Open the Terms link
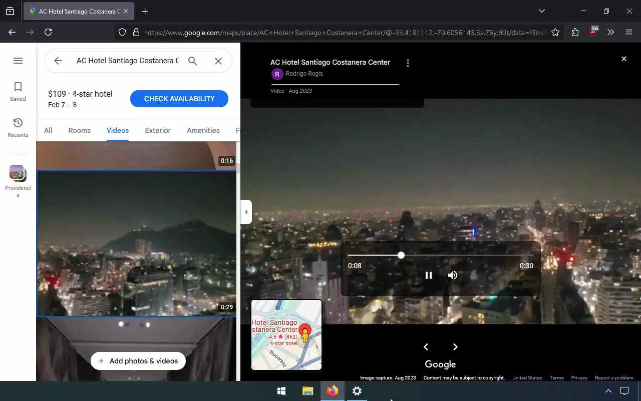The image size is (641, 401). tap(557, 378)
